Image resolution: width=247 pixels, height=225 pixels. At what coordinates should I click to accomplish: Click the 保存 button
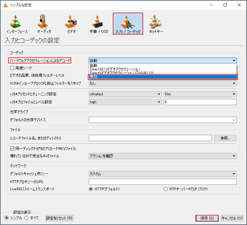[207, 218]
